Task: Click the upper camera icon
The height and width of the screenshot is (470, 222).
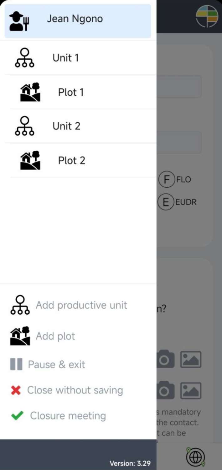Action: pyautogui.click(x=165, y=359)
